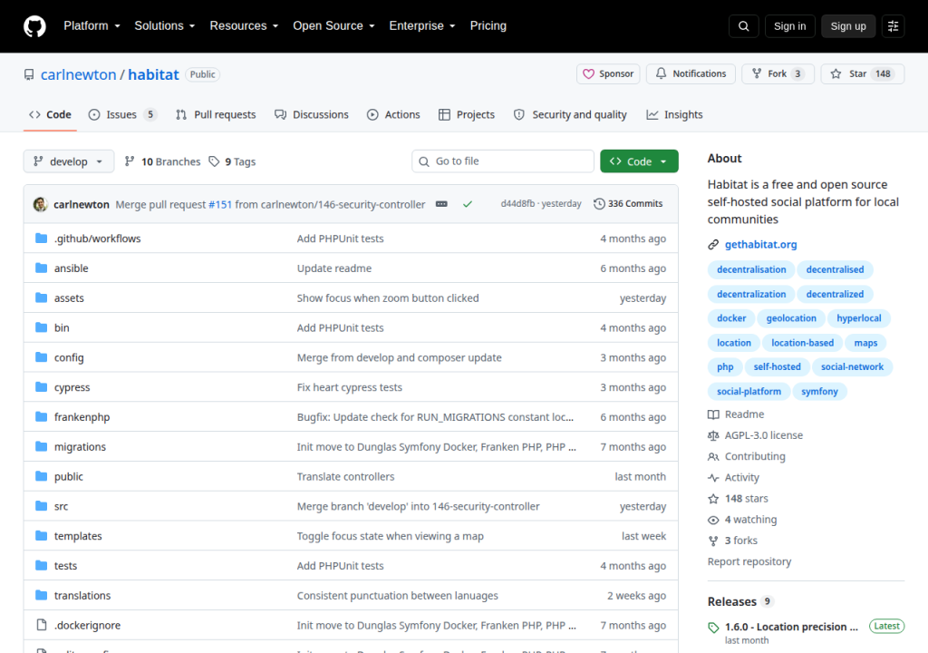Click the watching eye icon
928x653 pixels.
point(713,520)
